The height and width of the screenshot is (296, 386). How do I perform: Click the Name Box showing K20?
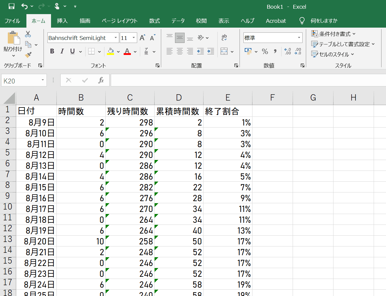point(21,80)
